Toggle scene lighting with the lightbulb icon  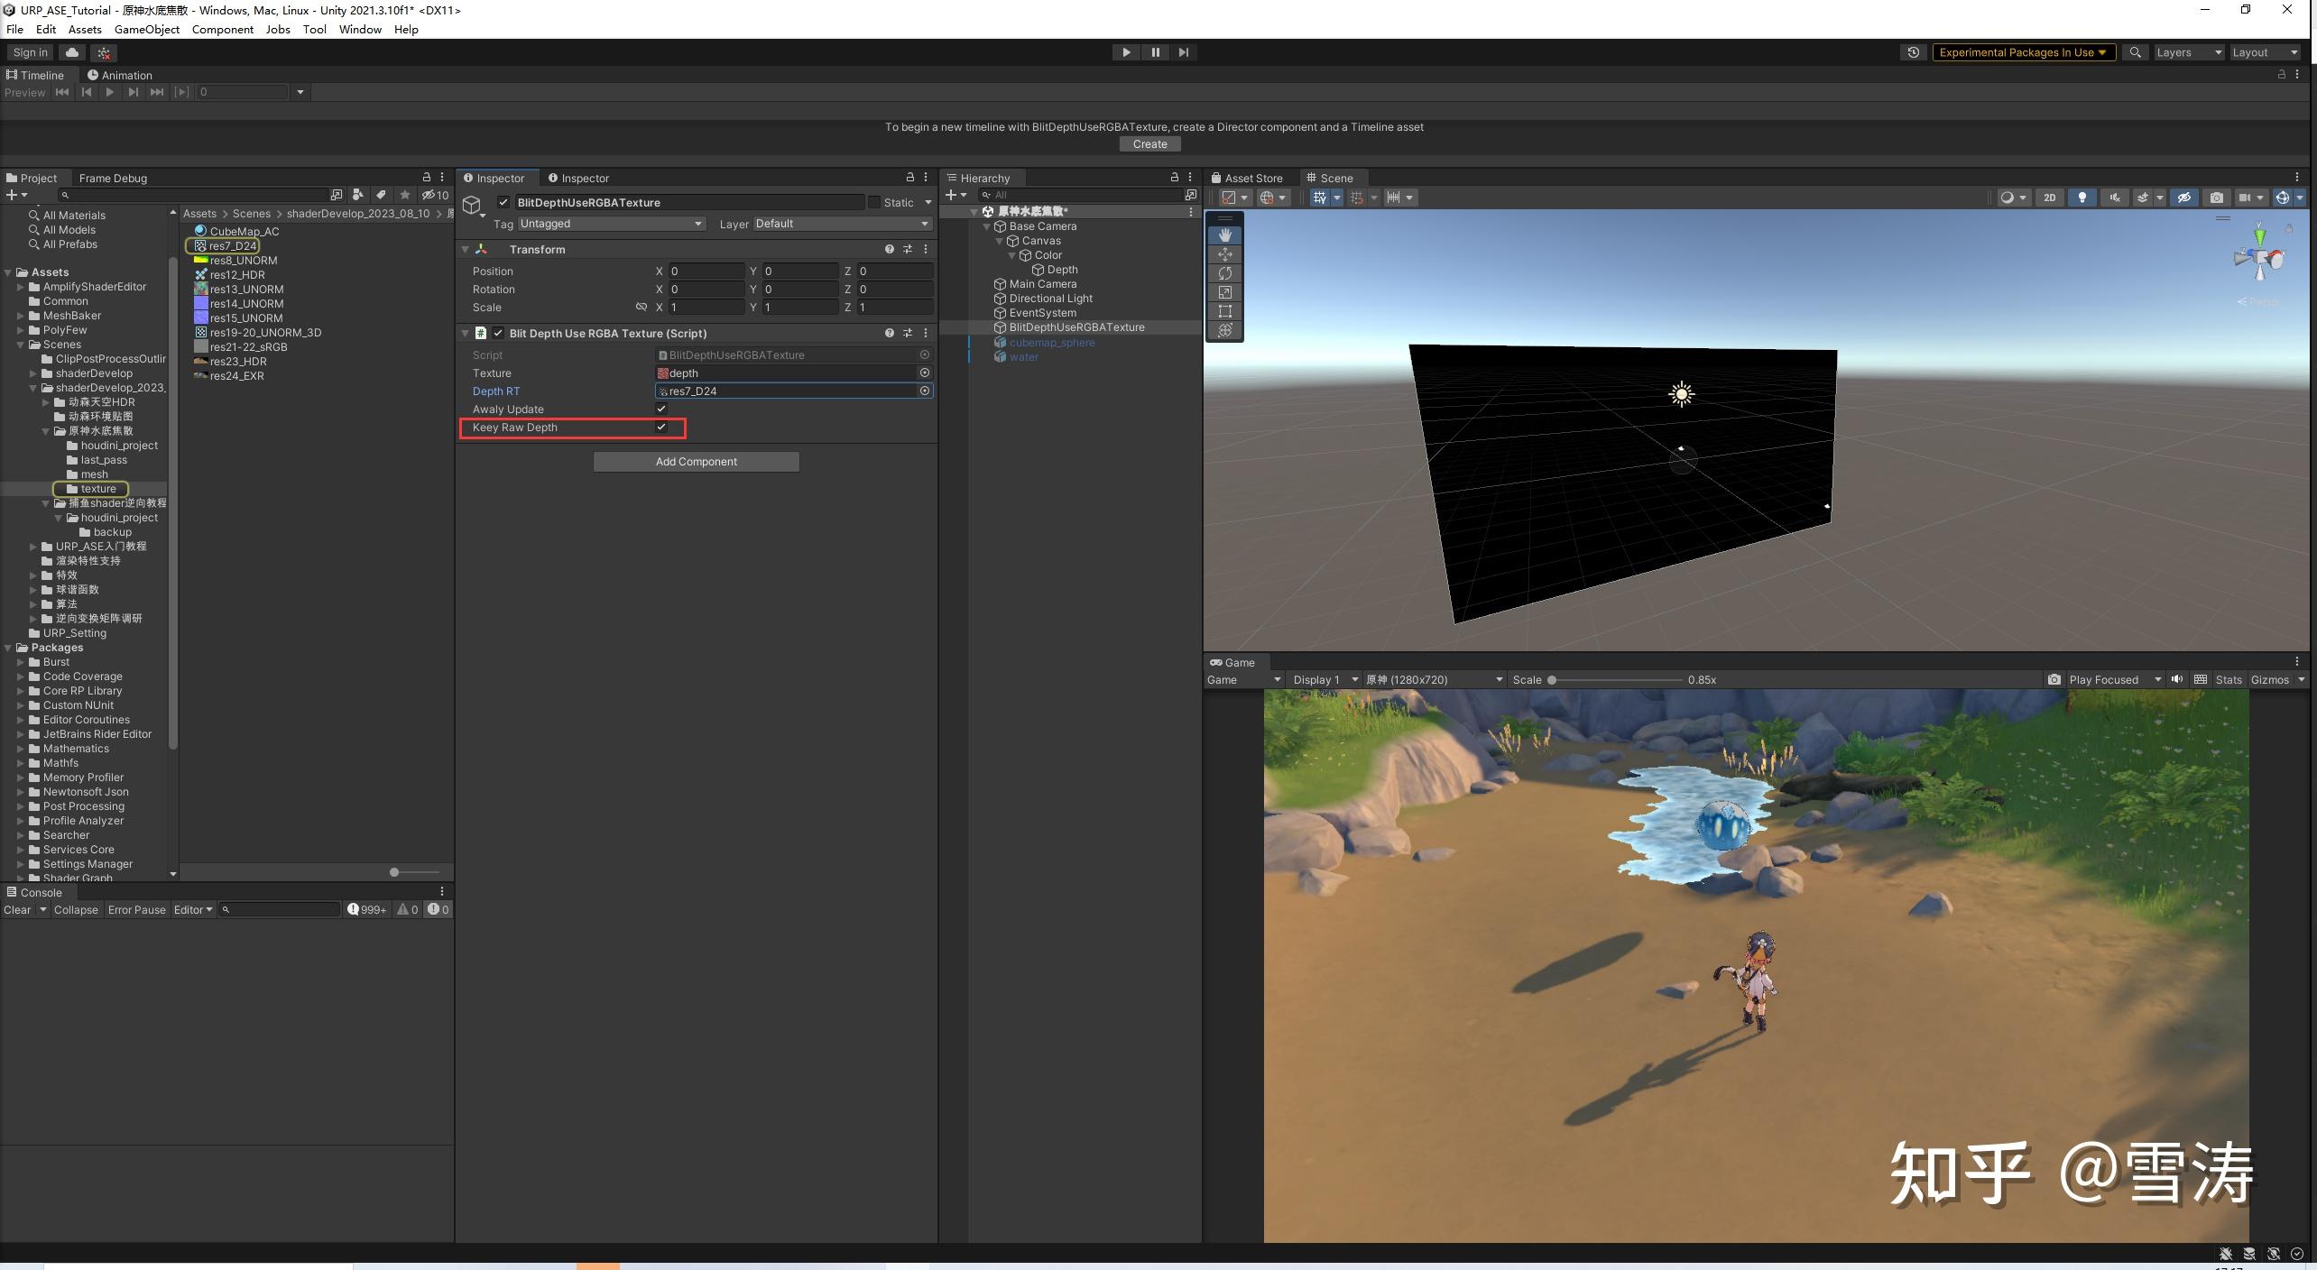click(x=2082, y=198)
